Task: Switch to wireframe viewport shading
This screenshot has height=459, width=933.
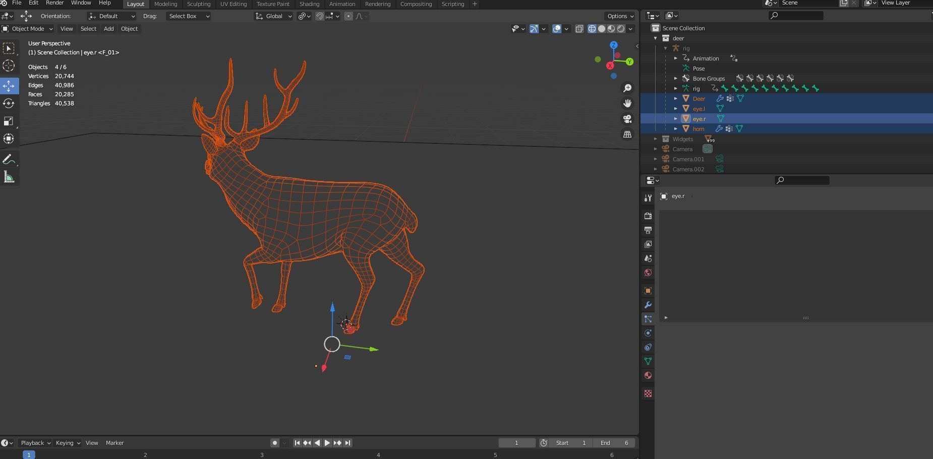Action: 592,29
